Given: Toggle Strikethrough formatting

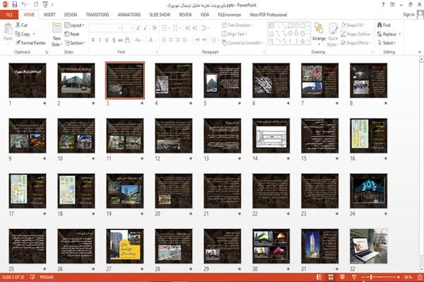Looking at the screenshot, I should [x=121, y=40].
